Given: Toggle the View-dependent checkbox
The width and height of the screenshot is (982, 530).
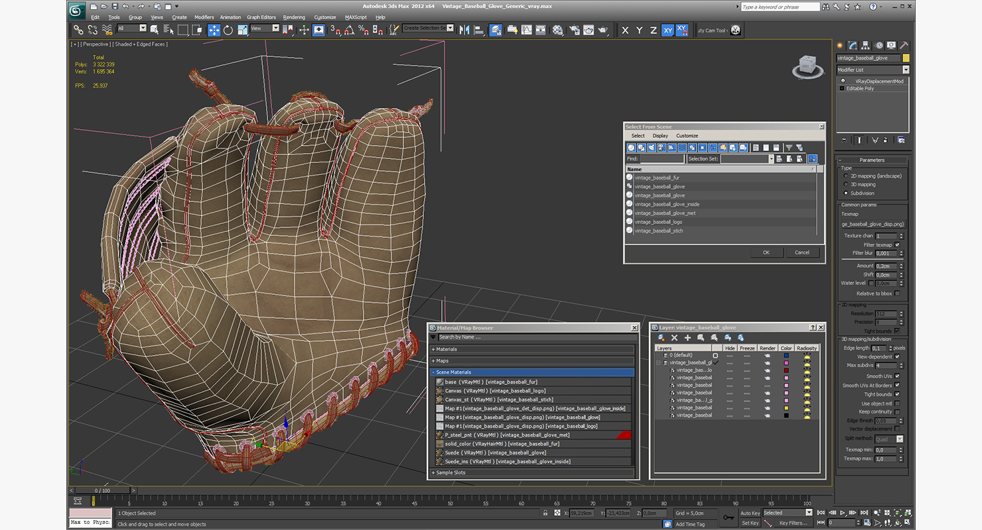Looking at the screenshot, I should (x=897, y=356).
